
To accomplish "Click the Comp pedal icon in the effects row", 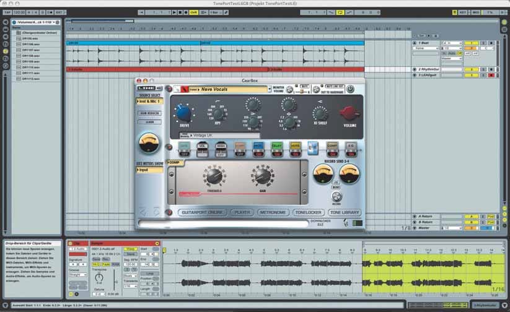I will (x=332, y=150).
